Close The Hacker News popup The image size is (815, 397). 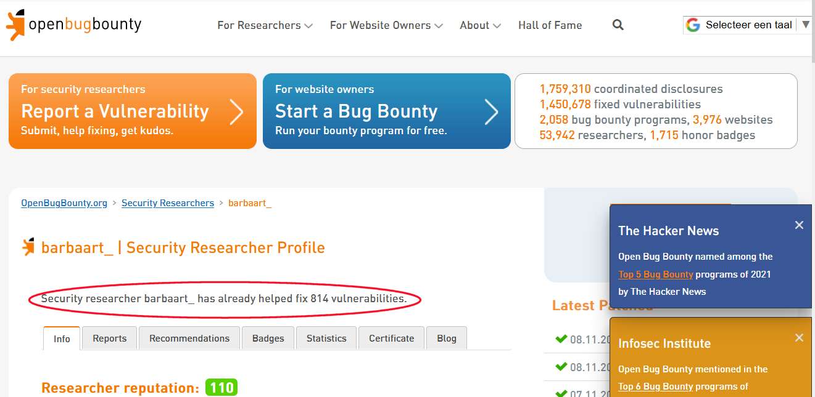point(799,225)
